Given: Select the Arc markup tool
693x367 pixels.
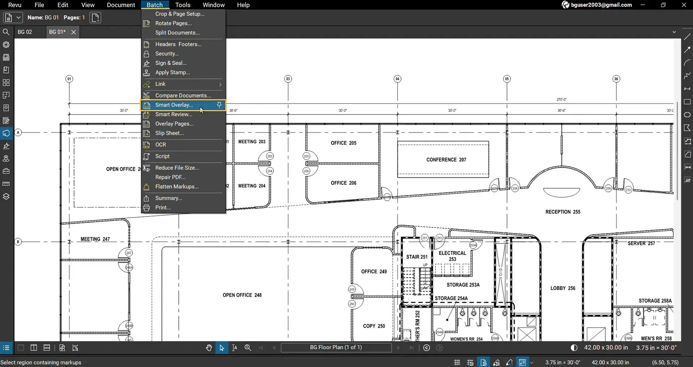Looking at the screenshot, I should pos(687,63).
